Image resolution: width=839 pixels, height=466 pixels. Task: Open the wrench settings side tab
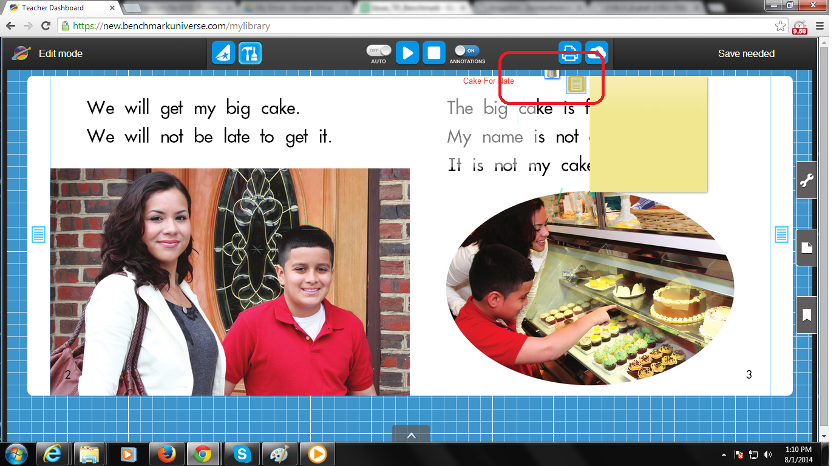pos(807,180)
